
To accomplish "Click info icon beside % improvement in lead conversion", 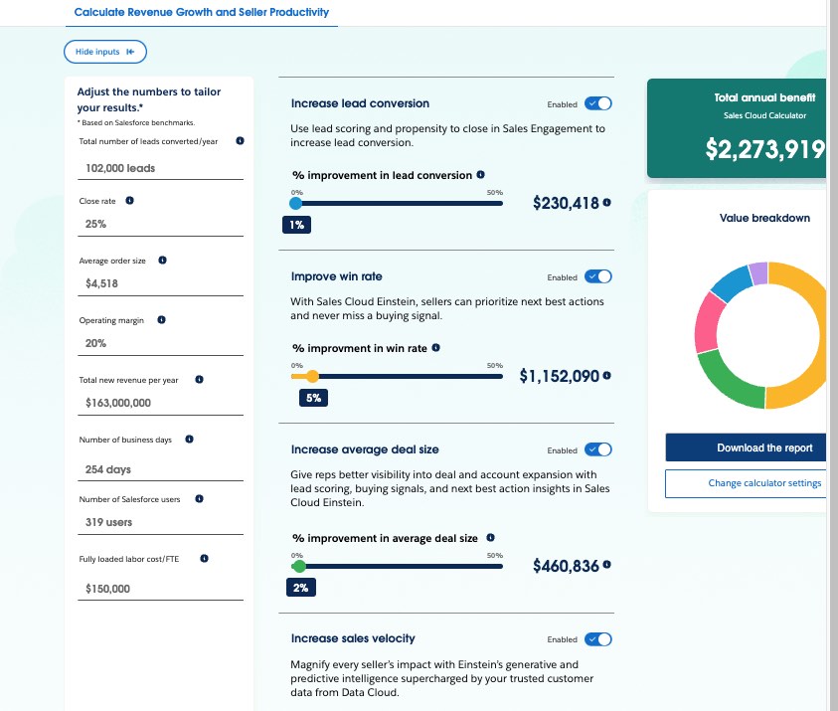I will pos(480,174).
